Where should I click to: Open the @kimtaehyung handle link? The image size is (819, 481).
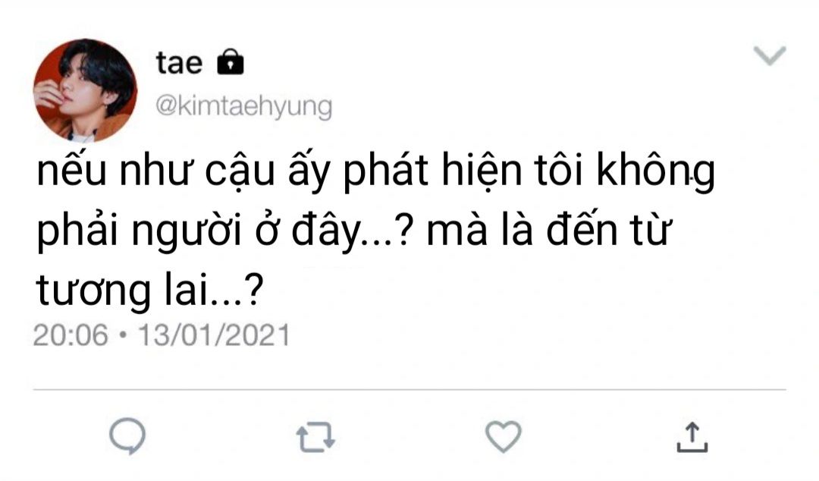click(x=243, y=107)
